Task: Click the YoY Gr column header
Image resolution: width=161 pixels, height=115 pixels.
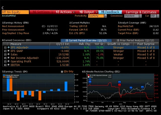Action: [97, 44]
